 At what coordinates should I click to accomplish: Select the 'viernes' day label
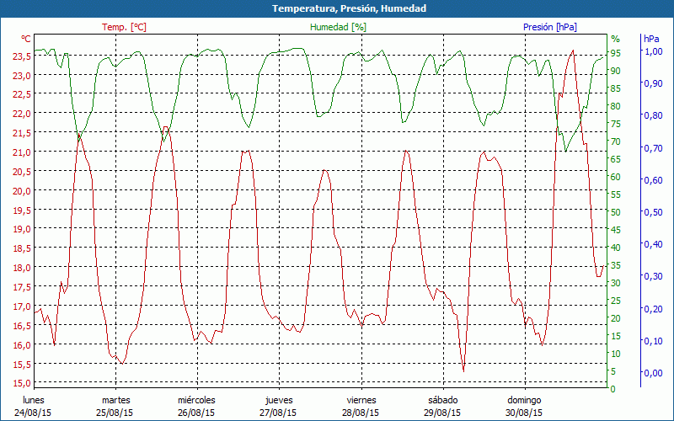tap(361, 400)
